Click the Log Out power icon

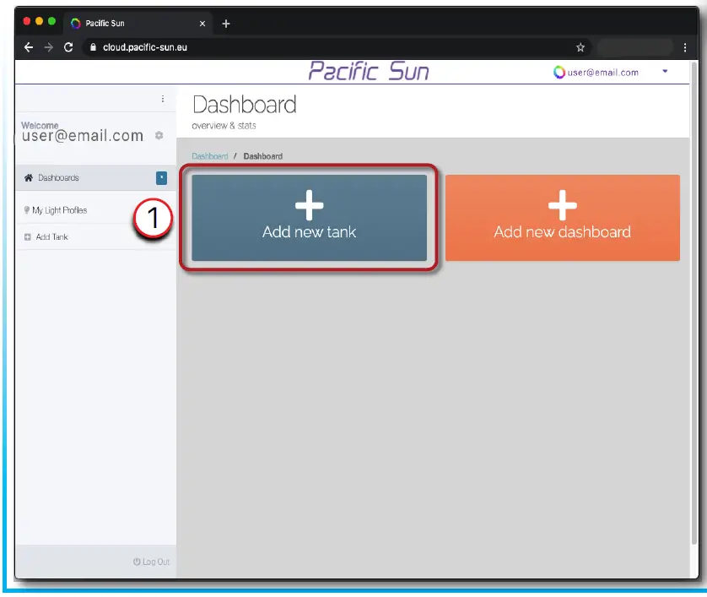point(137,562)
